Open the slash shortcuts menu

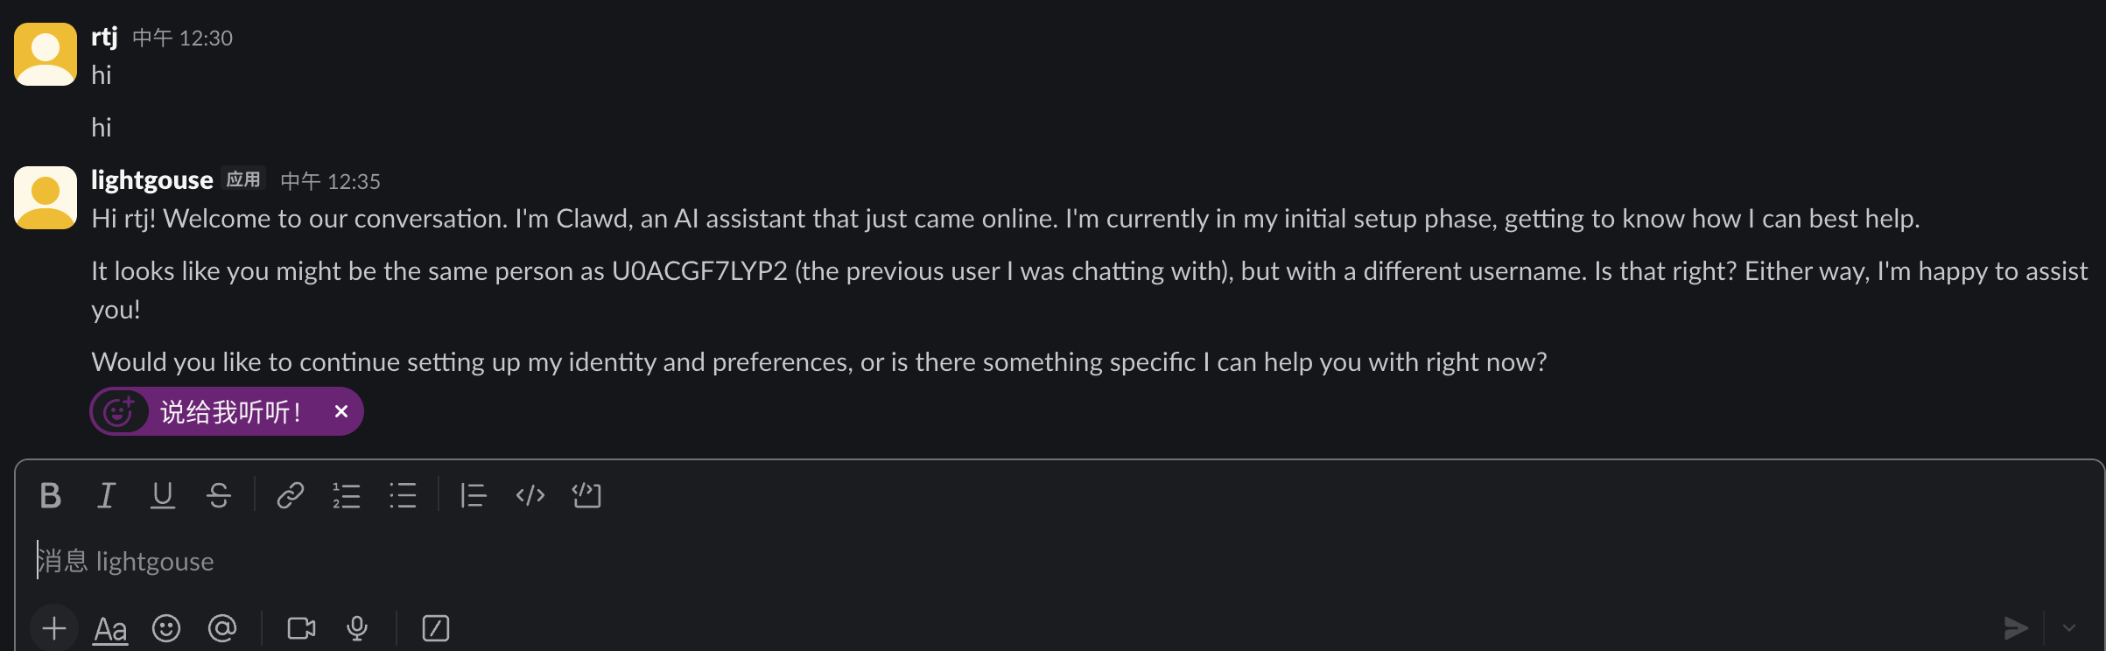436,628
